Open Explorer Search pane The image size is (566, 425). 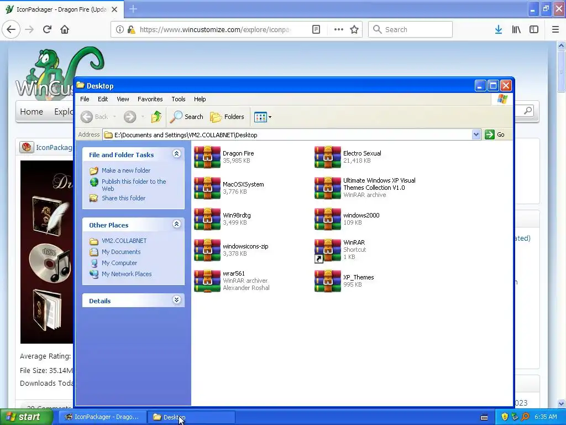pyautogui.click(x=187, y=117)
